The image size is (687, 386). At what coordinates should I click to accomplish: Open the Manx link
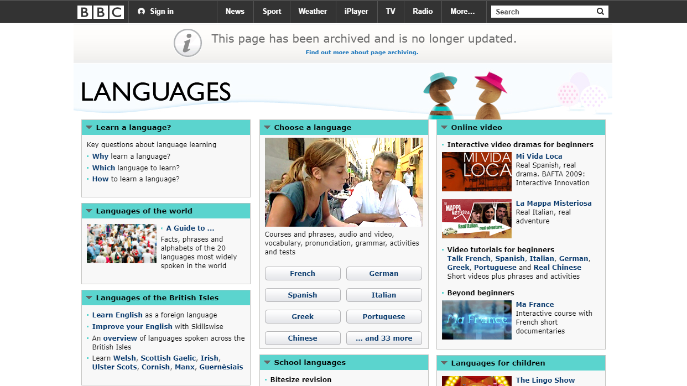[184, 367]
